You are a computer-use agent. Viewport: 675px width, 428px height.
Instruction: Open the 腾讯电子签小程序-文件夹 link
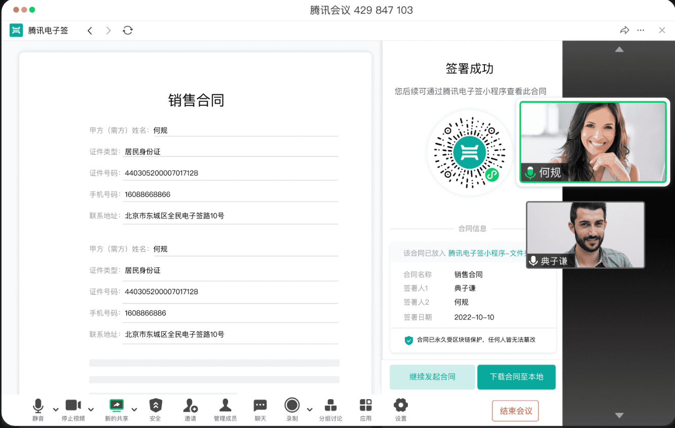point(487,253)
